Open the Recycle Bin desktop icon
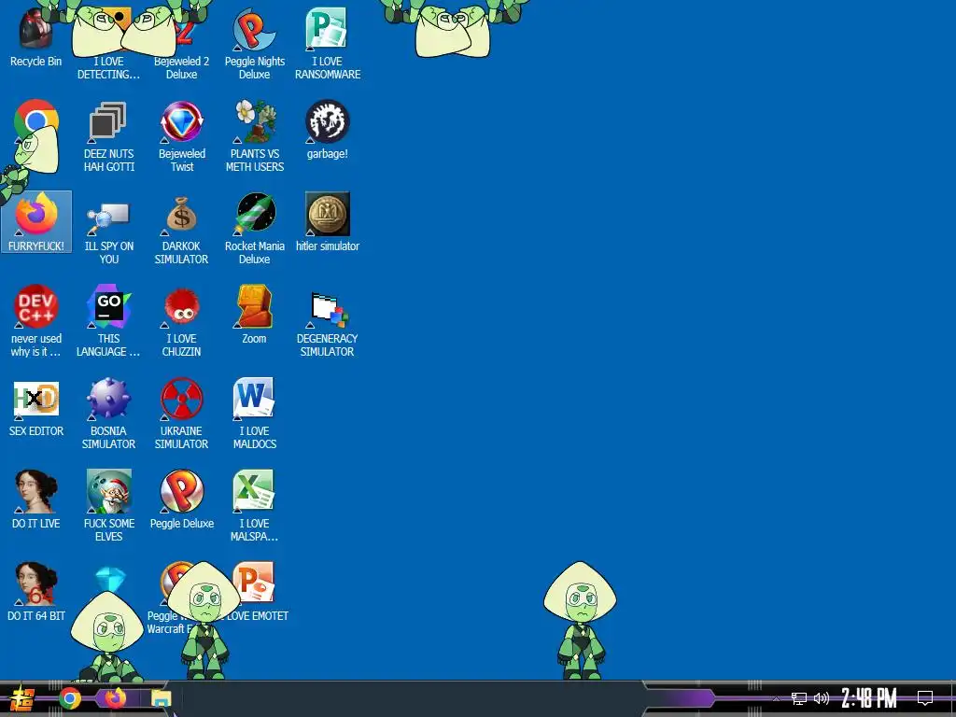This screenshot has height=717, width=956. pos(35,36)
